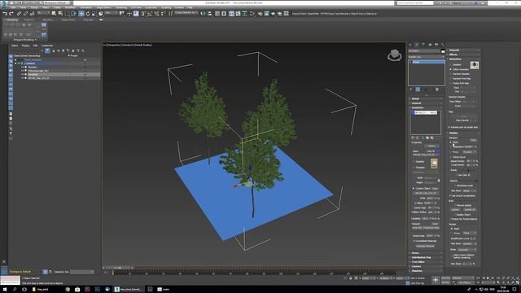Toggle the ribbon from the main toolbar
Image resolution: width=521 pixels, height=293 pixels.
point(231,14)
